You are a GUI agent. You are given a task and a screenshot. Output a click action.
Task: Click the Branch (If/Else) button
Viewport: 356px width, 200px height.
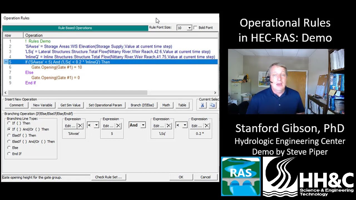(142, 105)
